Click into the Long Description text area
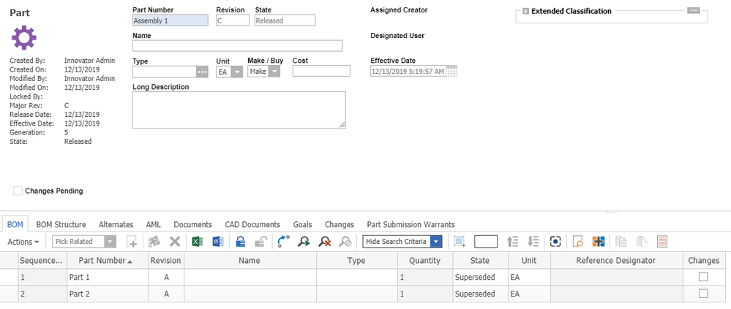 239,110
